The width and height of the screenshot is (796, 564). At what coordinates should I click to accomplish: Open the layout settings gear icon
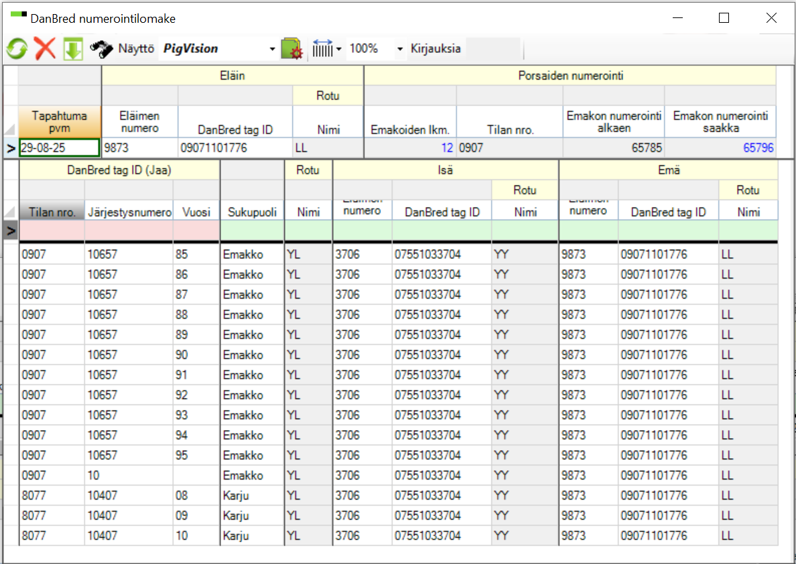click(x=291, y=49)
